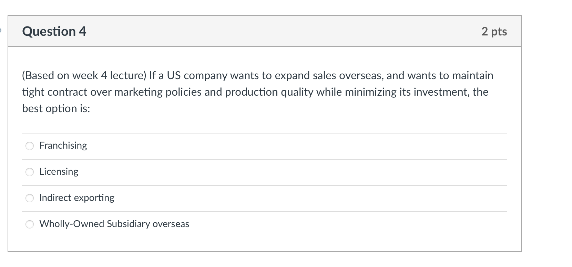Choose the Licensing radio button
Viewport: 572px width, 267px height.
(x=30, y=172)
